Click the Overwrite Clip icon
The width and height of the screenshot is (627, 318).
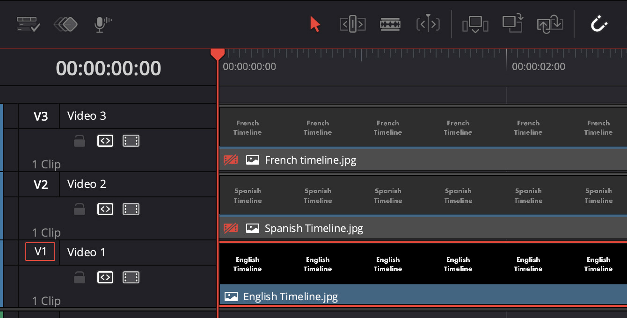[512, 23]
